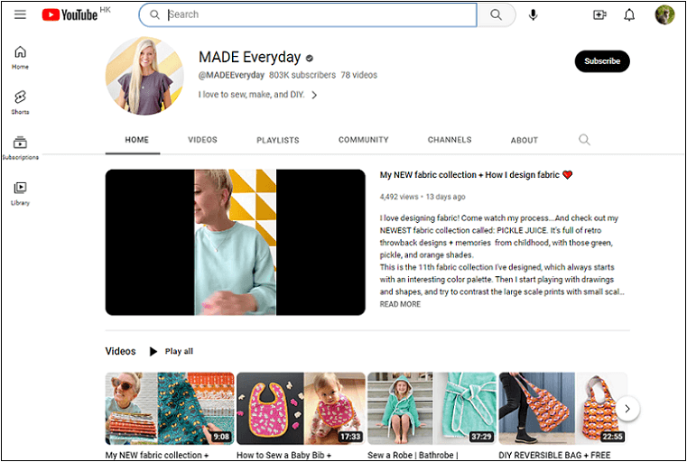Play the featured channel trailer video
This screenshot has width=687, height=462.
(236, 242)
